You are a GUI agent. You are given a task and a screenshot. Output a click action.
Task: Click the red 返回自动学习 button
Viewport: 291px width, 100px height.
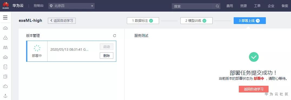point(254,89)
